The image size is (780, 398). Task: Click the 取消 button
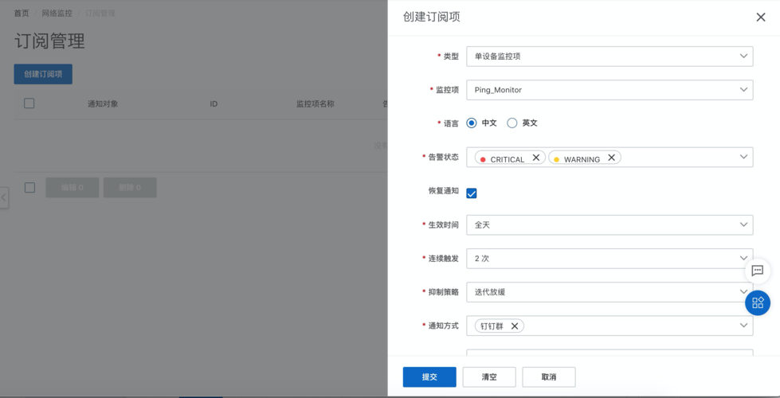tap(548, 377)
